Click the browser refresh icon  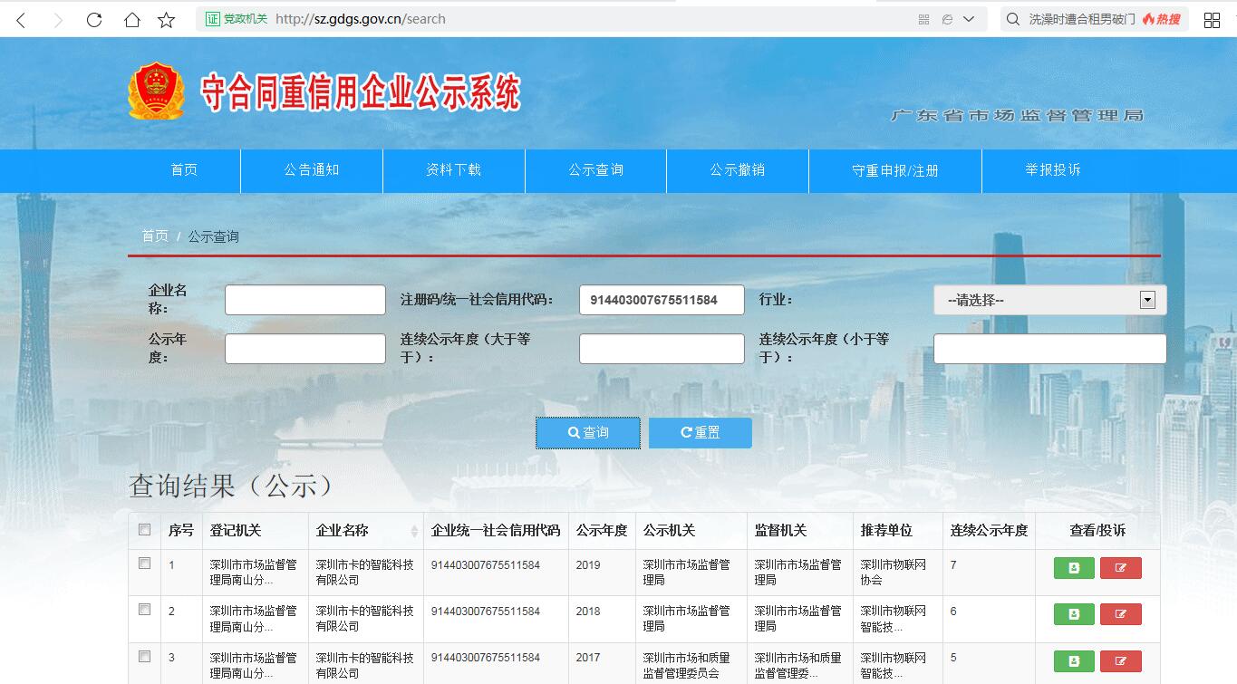pyautogui.click(x=93, y=18)
